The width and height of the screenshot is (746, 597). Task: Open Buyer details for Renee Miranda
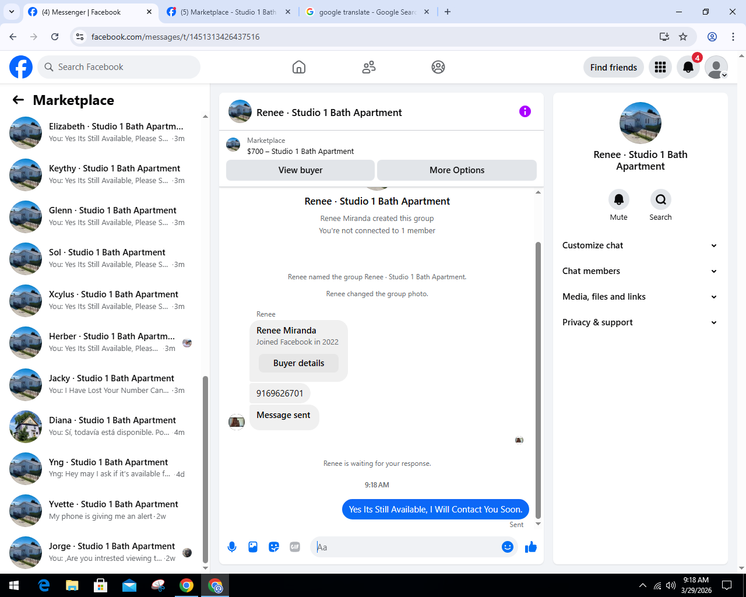(298, 363)
